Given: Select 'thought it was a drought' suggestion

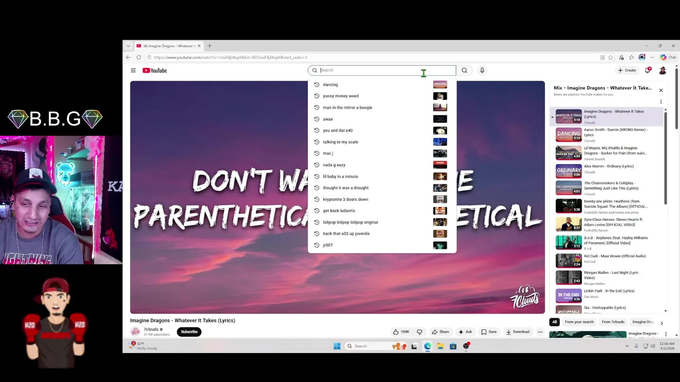Looking at the screenshot, I should coord(381,188).
